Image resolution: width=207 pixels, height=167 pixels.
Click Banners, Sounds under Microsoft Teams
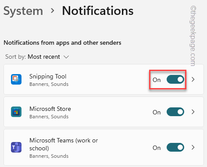point(49,156)
